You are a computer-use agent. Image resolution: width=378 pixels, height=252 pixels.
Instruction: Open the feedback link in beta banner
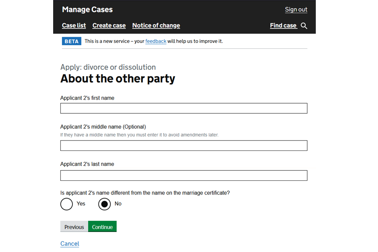coord(156,41)
